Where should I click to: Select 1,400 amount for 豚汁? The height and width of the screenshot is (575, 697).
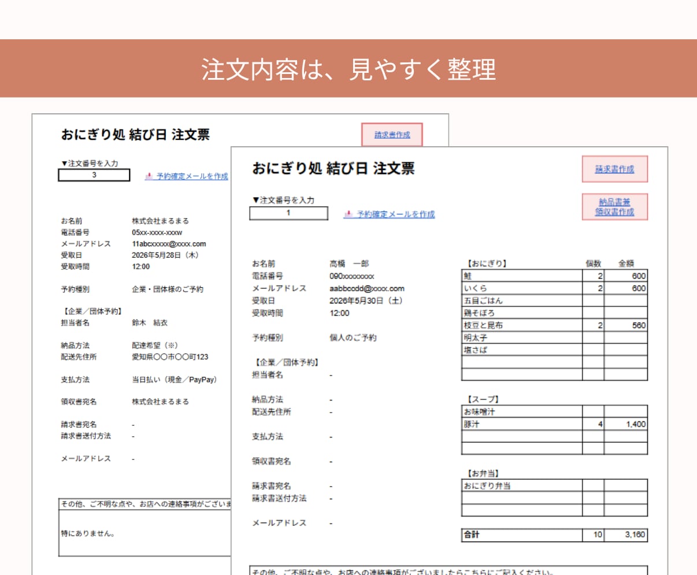626,424
